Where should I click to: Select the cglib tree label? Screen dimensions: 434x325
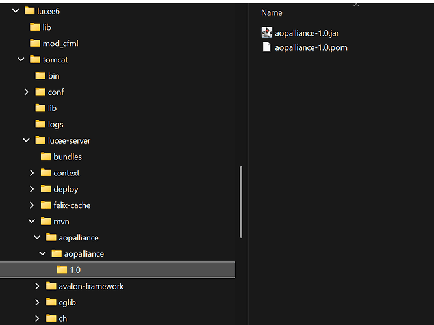point(68,303)
